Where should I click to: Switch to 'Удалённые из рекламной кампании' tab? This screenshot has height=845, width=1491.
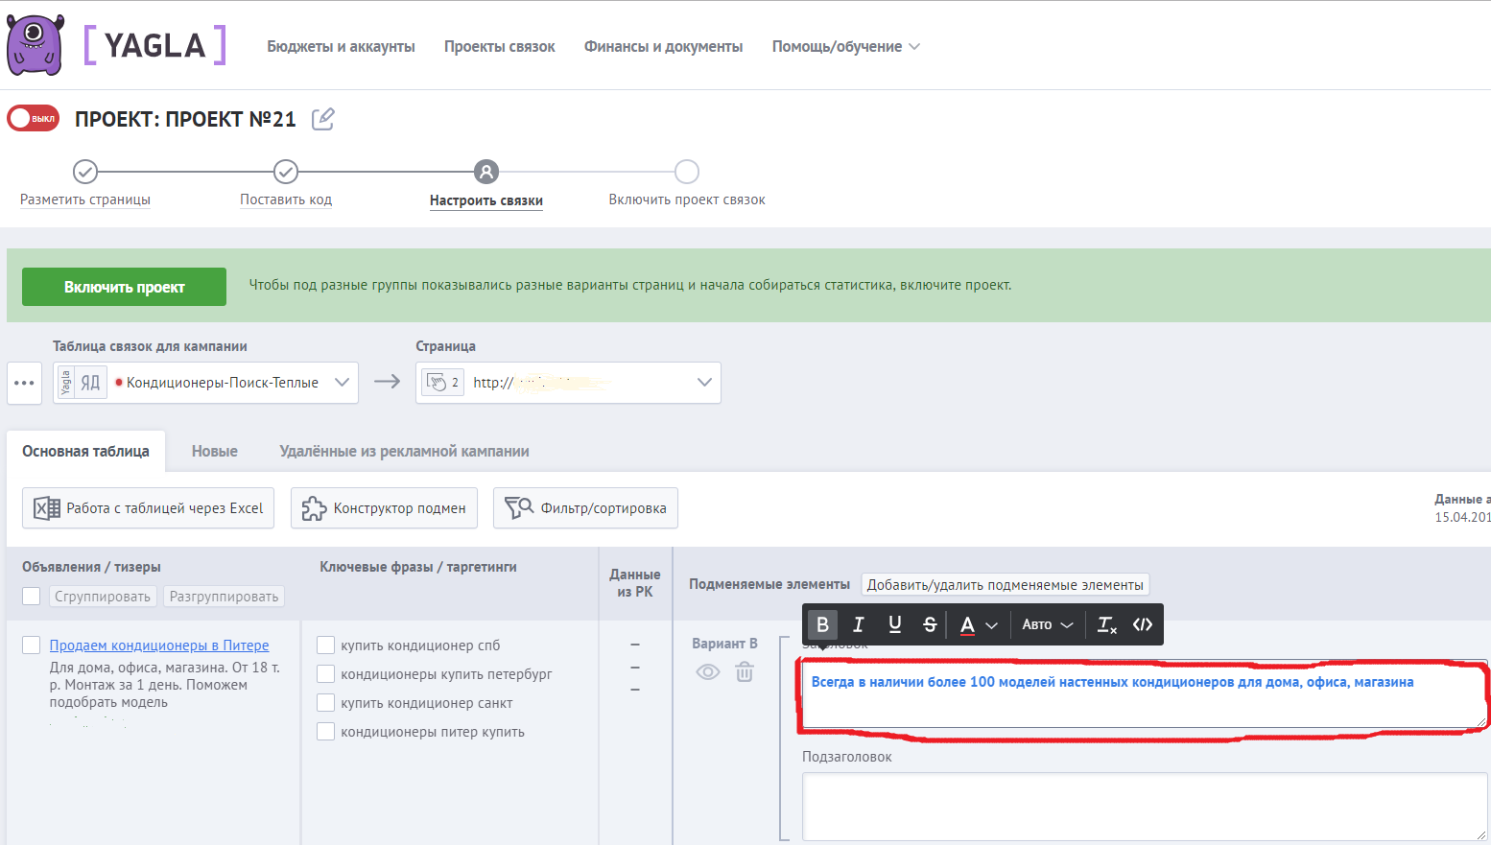coord(404,451)
